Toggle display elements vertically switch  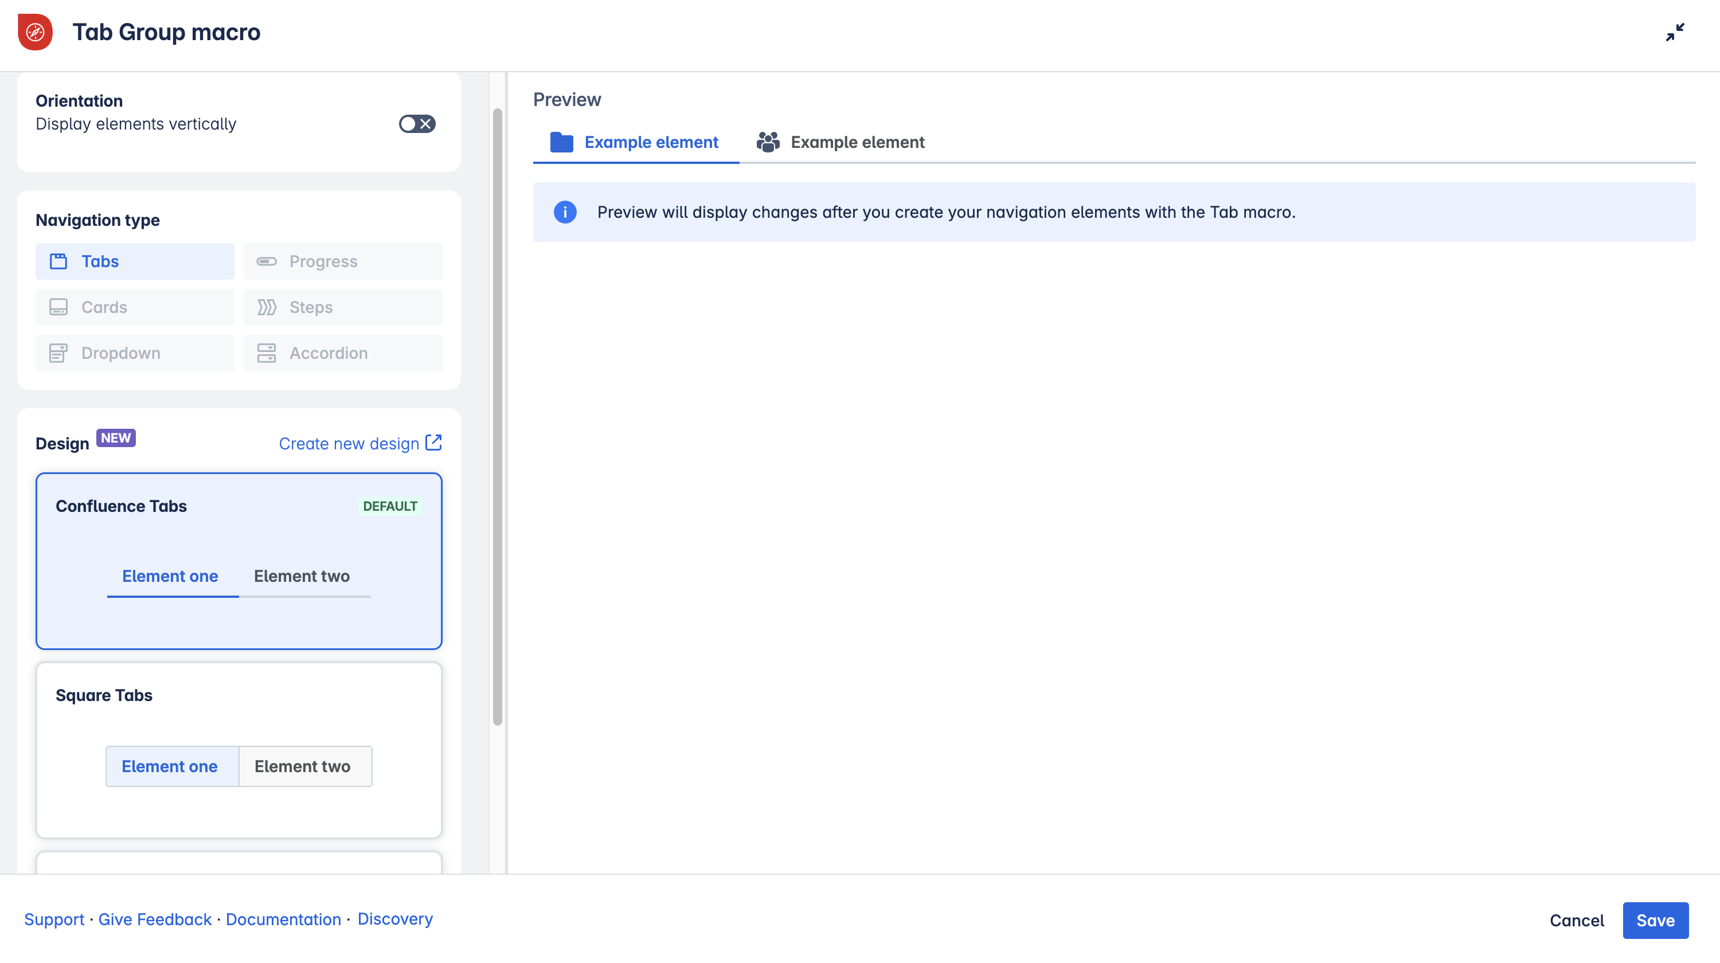click(x=417, y=124)
